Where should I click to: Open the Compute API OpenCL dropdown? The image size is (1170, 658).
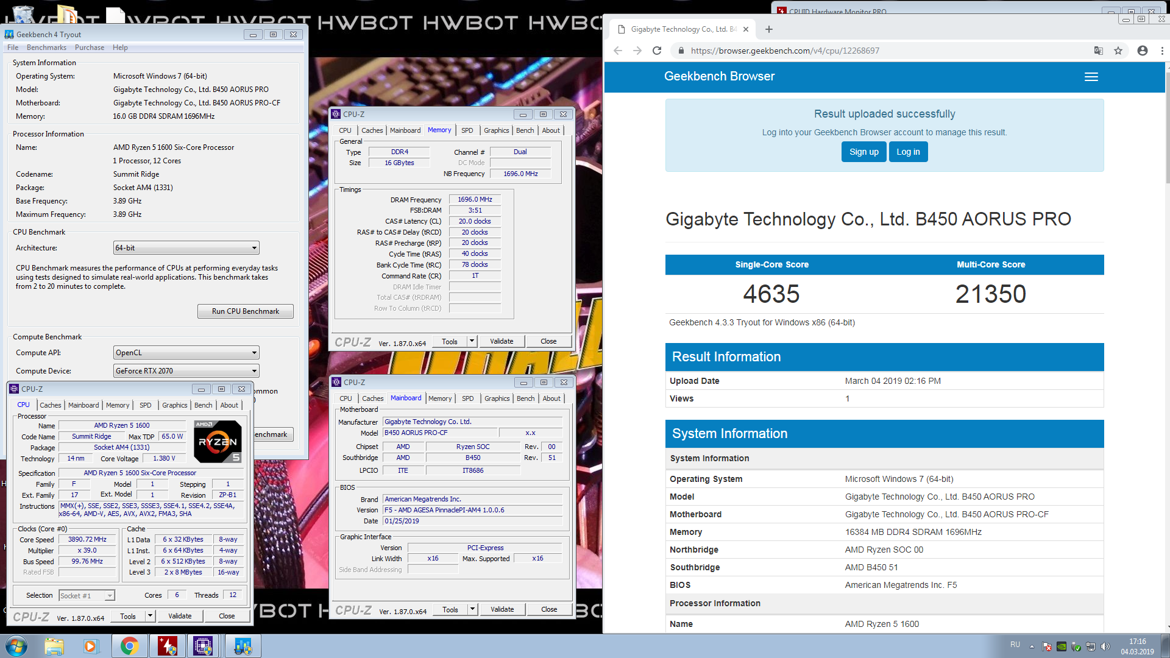186,353
